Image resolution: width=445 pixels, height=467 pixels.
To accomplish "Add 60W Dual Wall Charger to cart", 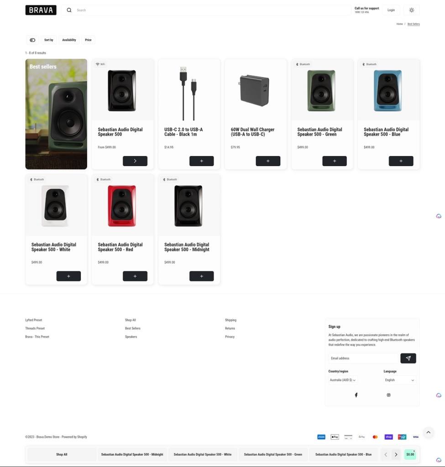I will coord(268,161).
